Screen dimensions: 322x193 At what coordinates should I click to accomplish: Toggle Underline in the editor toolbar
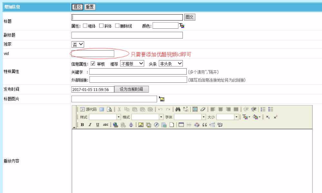click(x=98, y=125)
